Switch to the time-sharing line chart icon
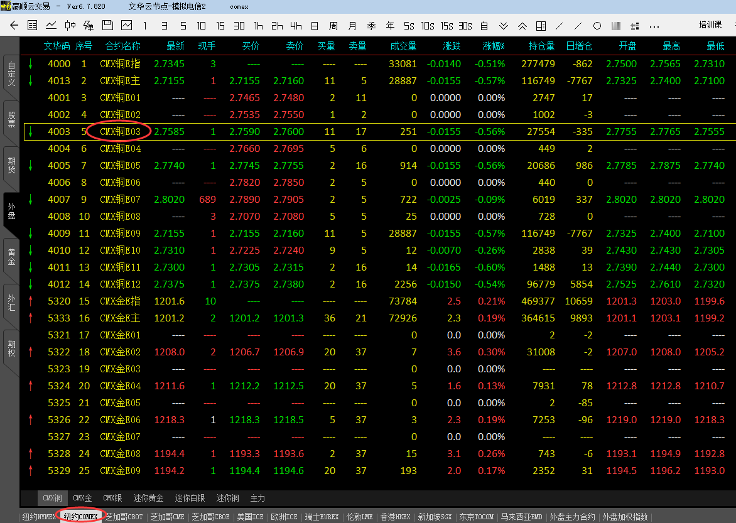The width and height of the screenshot is (736, 523). tap(51, 26)
